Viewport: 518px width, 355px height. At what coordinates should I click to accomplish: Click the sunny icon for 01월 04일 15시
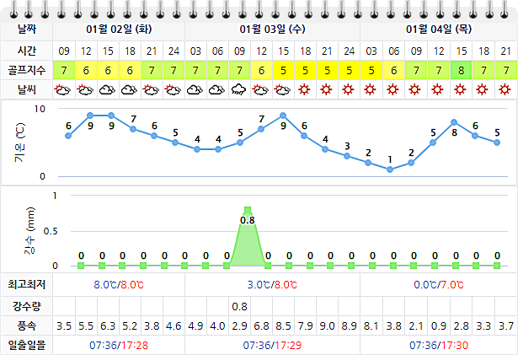pos(460,89)
